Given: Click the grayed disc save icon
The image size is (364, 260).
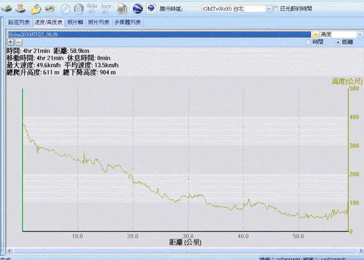Looking at the screenshot, I should point(78,9).
